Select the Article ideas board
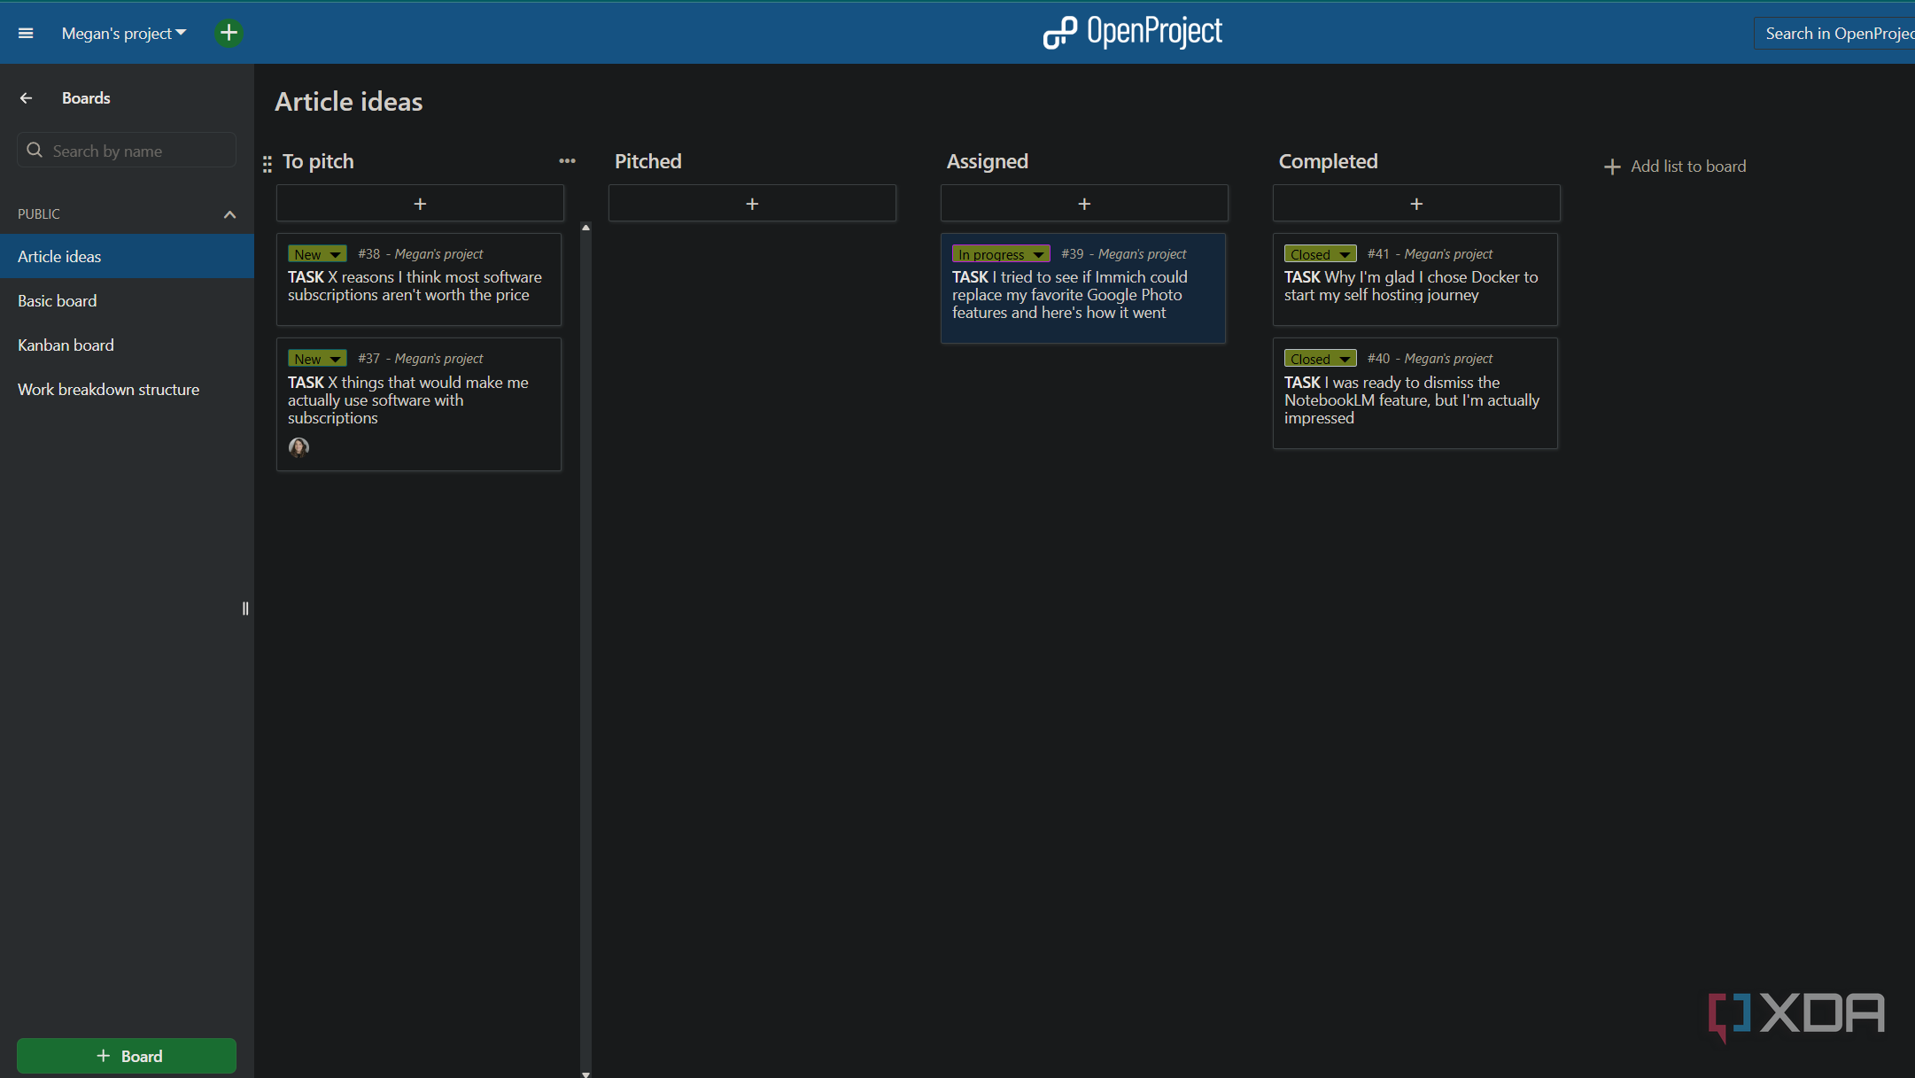1915x1078 pixels. tap(127, 256)
